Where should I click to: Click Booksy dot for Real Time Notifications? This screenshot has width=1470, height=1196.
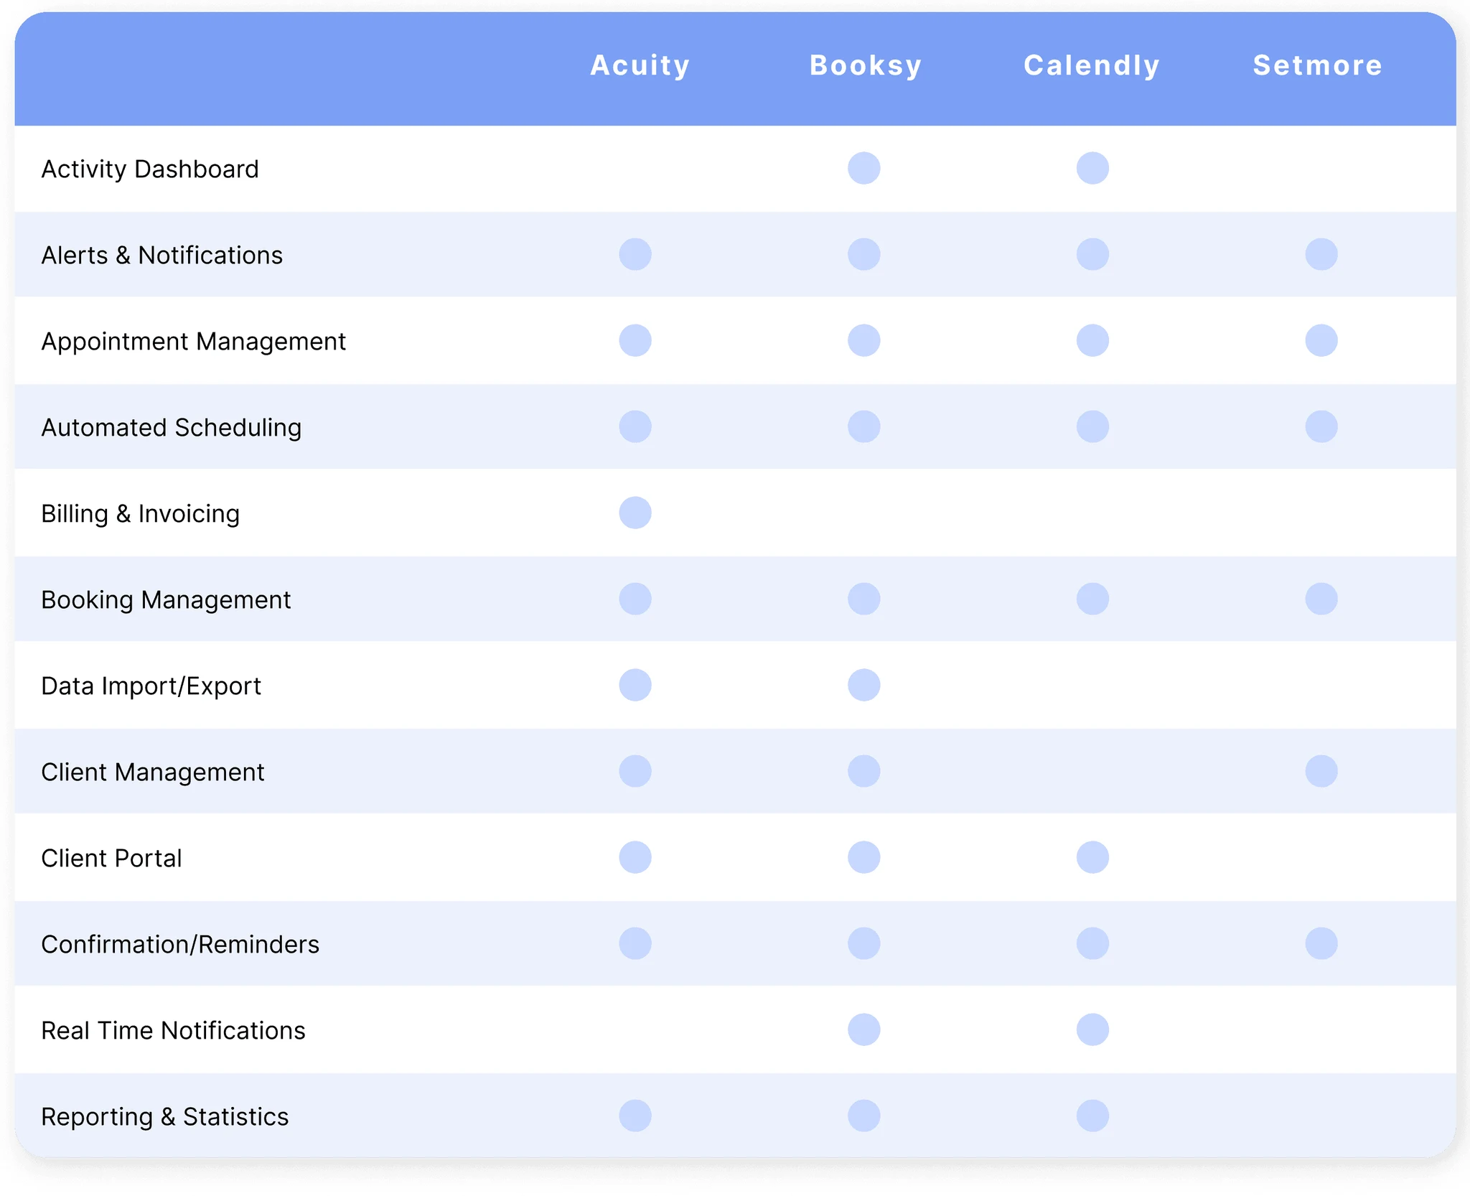pos(864,1029)
